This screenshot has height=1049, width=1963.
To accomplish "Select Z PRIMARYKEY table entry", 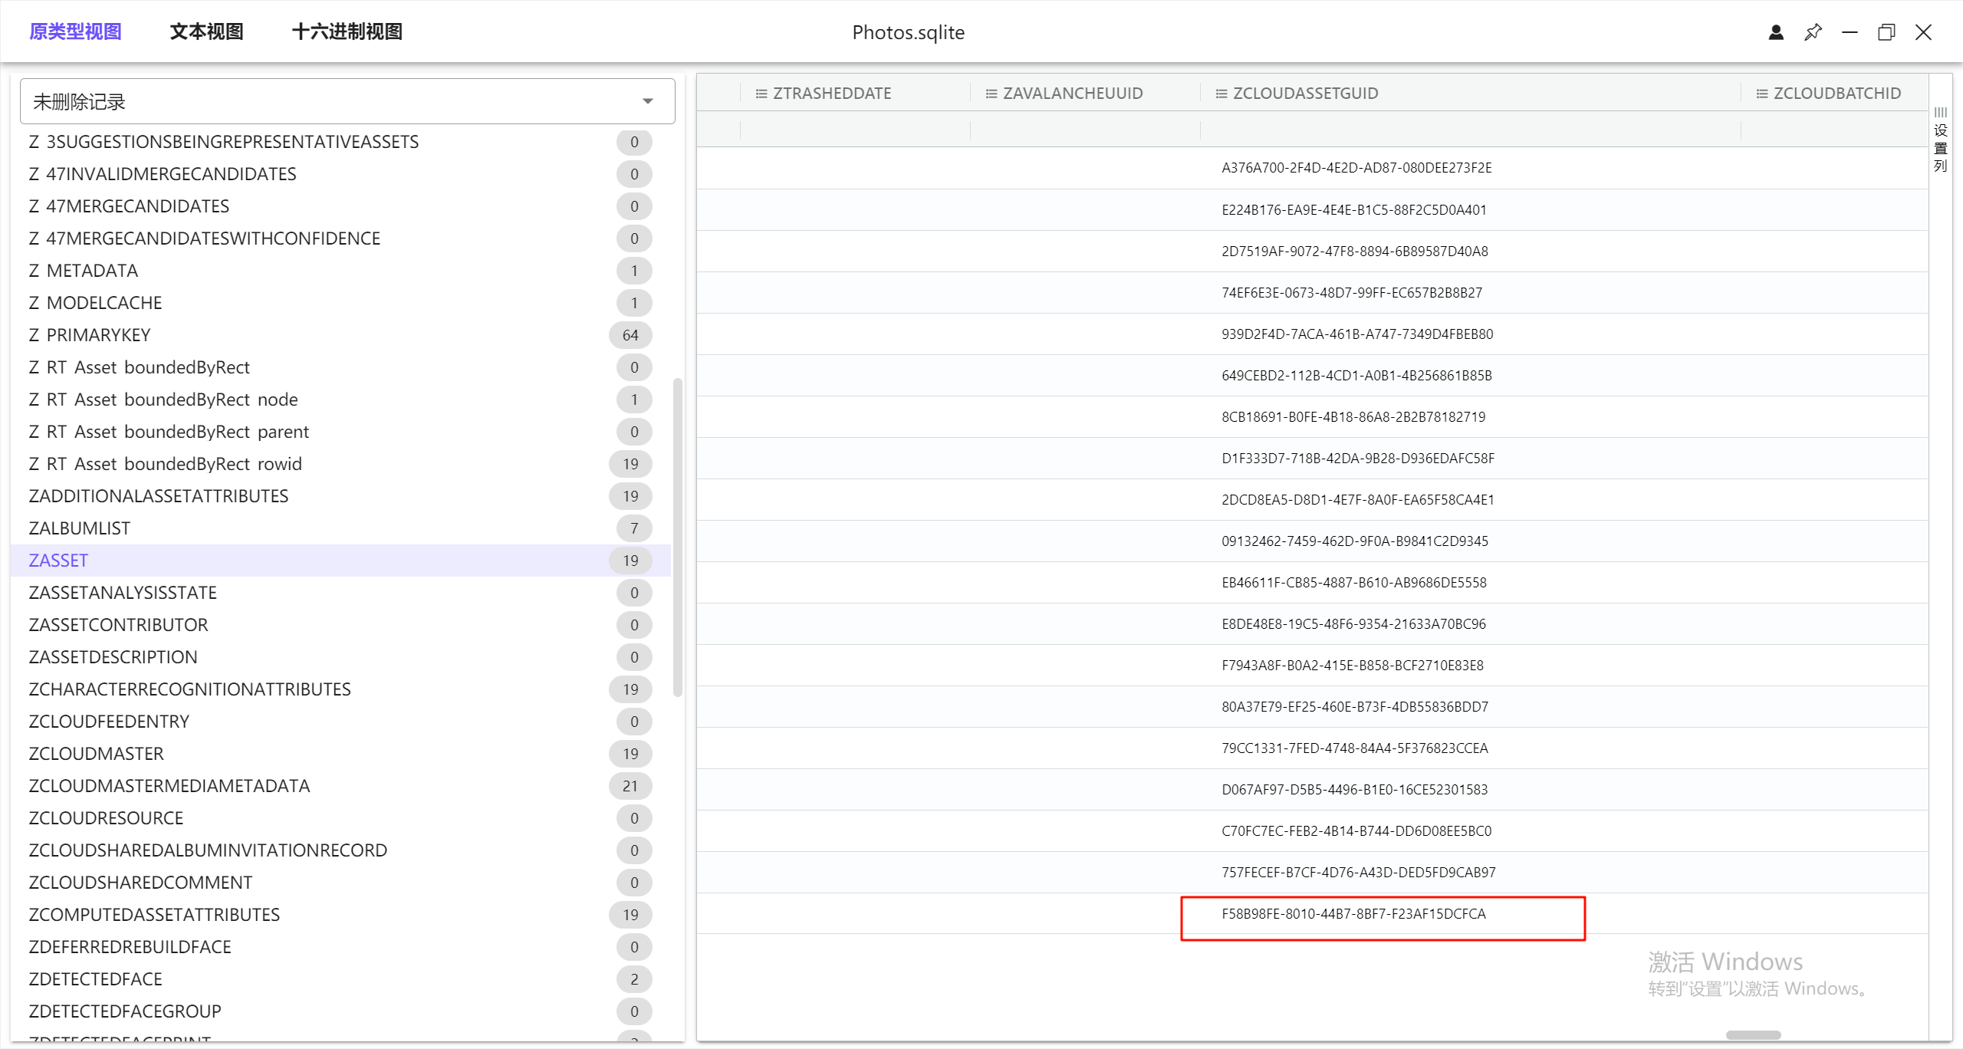I will click(x=90, y=335).
